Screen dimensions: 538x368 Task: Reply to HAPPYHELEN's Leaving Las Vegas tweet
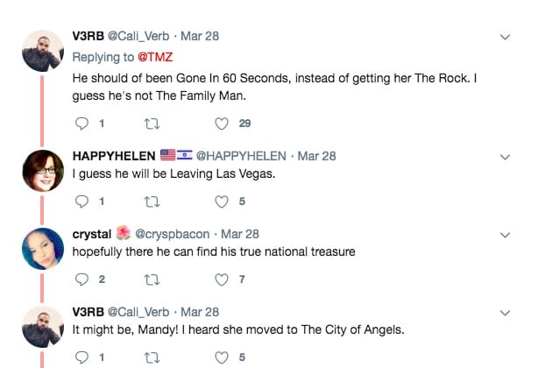point(83,202)
